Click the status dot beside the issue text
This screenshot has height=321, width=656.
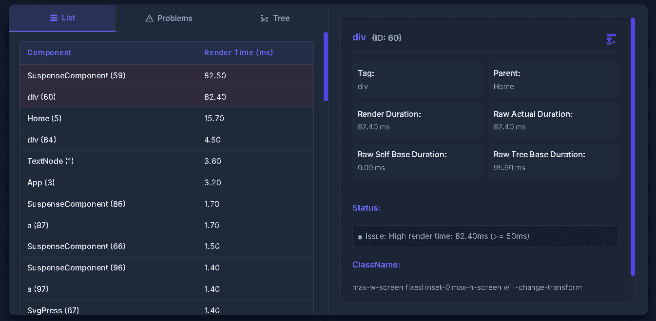[x=360, y=237]
